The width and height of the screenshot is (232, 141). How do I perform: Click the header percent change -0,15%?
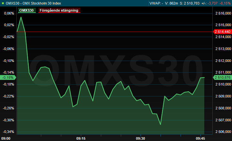(x=225, y=3)
